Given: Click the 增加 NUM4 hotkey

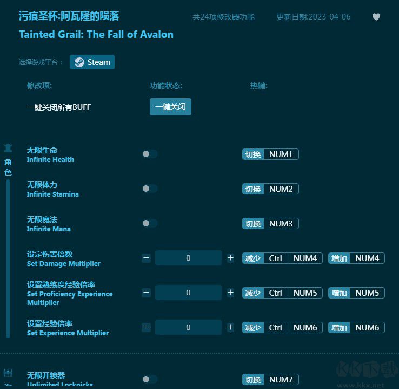Looking at the screenshot, I should (x=356, y=258).
